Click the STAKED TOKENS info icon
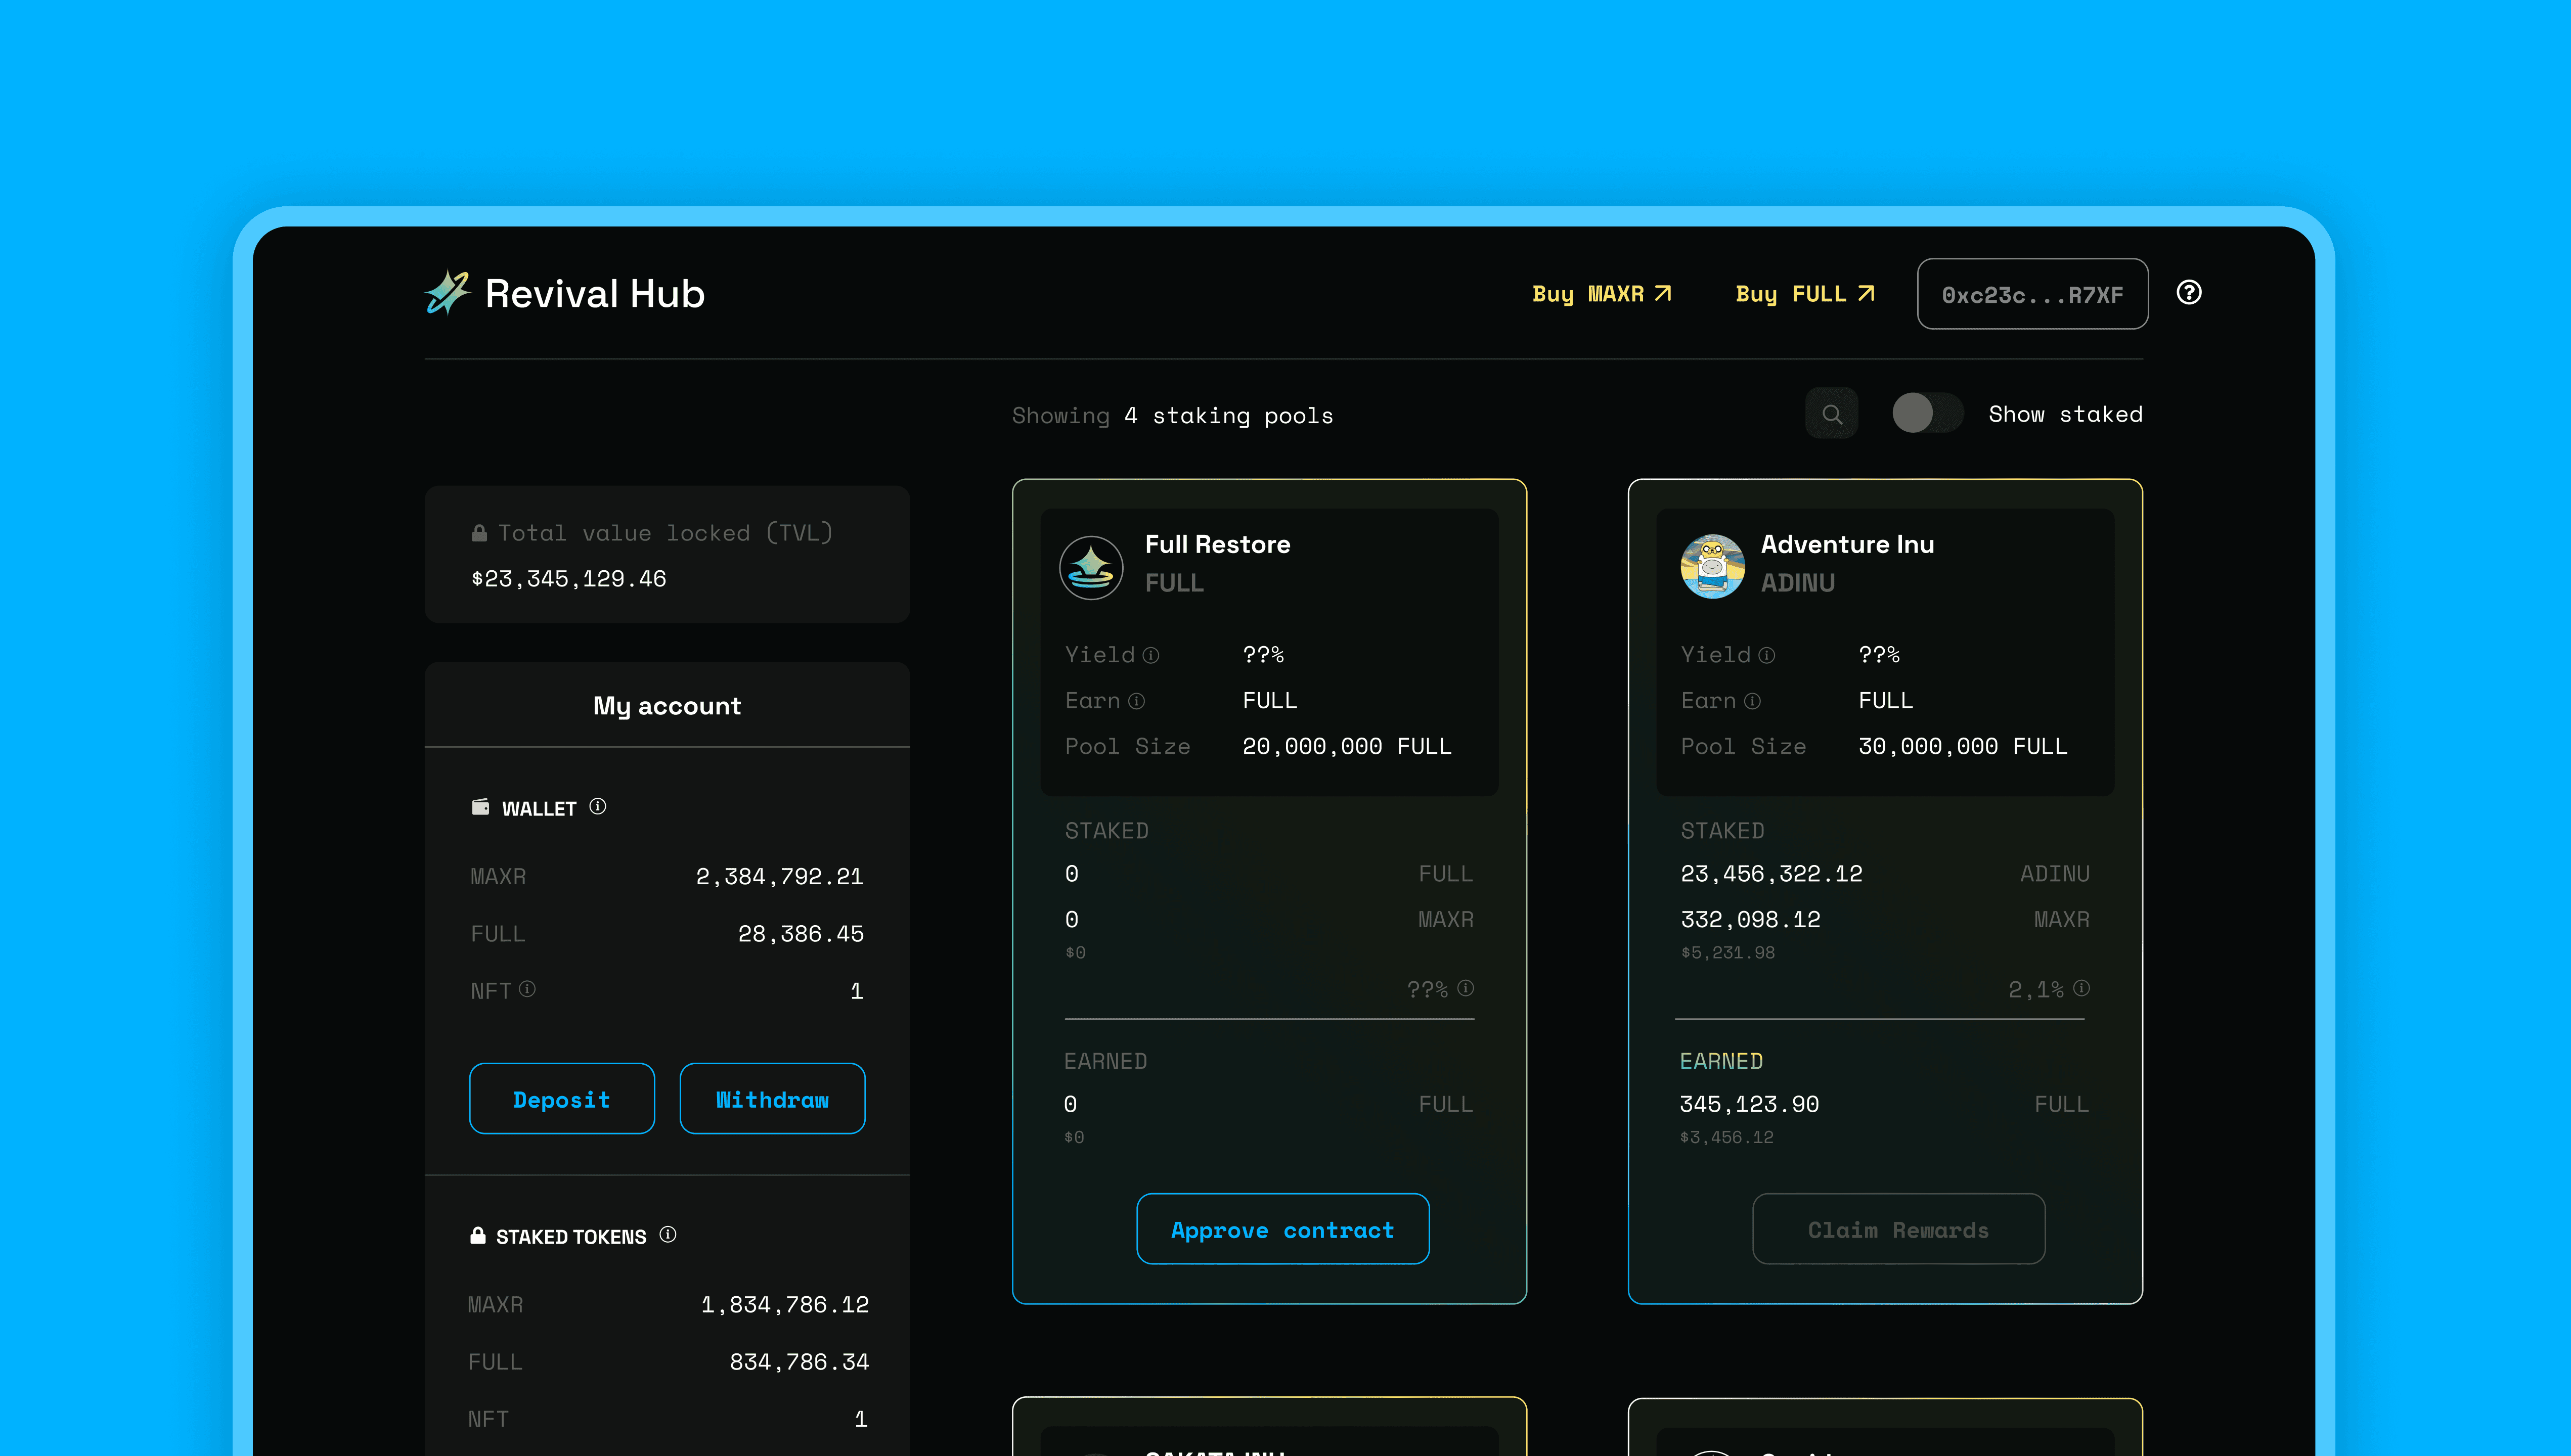The height and width of the screenshot is (1456, 2571). (668, 1234)
